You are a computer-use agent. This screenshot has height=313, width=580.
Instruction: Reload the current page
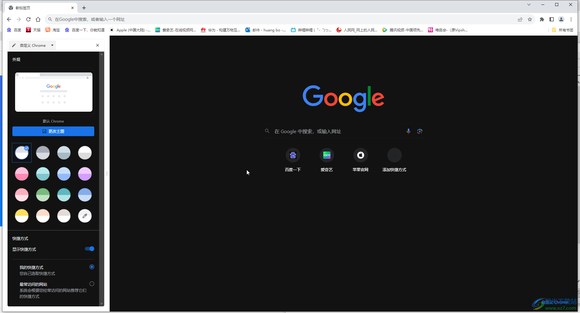click(x=28, y=19)
